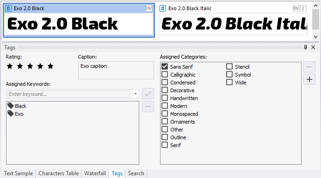Click the Enter keyword input field
The width and height of the screenshot is (321, 178).
(69, 94)
